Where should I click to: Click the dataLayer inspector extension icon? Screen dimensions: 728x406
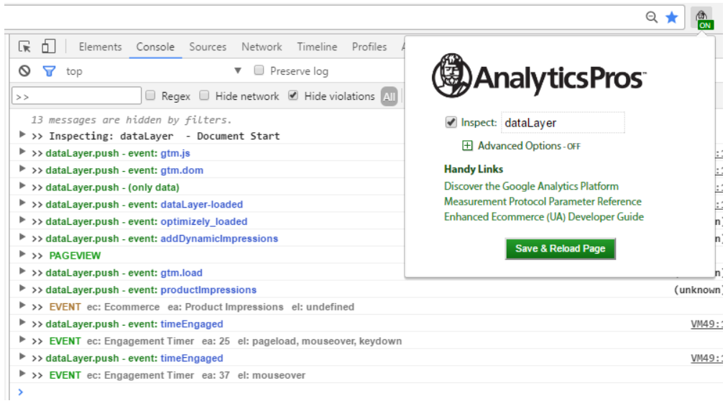point(702,18)
